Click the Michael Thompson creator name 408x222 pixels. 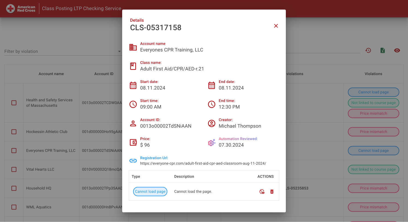click(240, 126)
